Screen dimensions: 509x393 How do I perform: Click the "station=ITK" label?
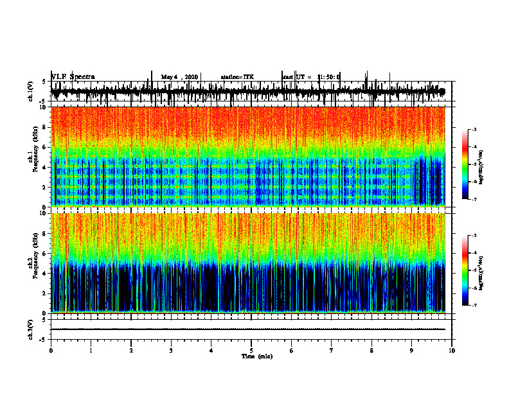237,77
